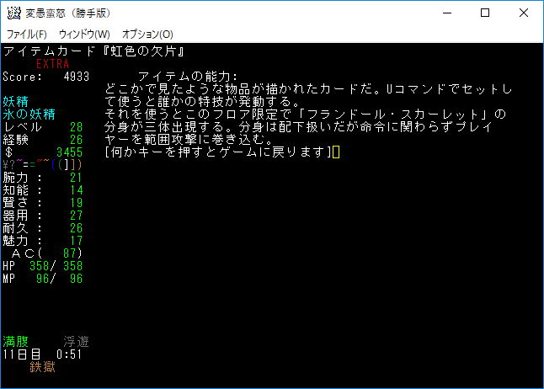The image size is (544, 389).
Task: Click the 氷の妖精 class label
Action: tap(29, 115)
